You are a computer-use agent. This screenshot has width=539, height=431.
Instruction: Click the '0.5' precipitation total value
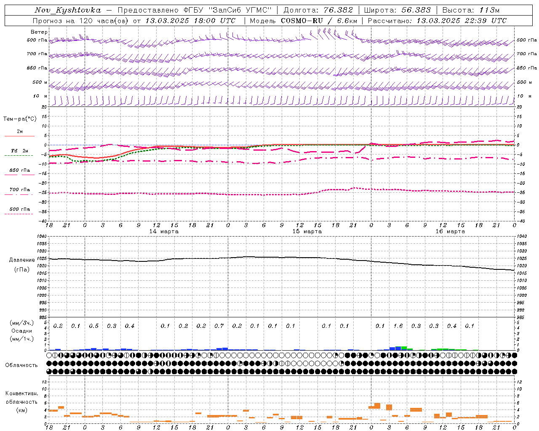coord(93,326)
